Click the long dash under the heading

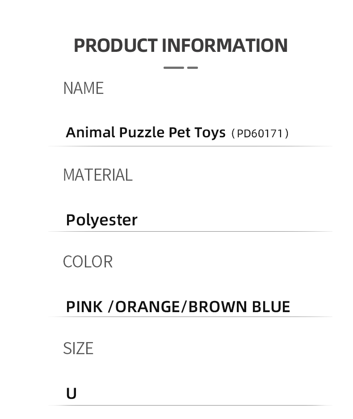coord(173,68)
